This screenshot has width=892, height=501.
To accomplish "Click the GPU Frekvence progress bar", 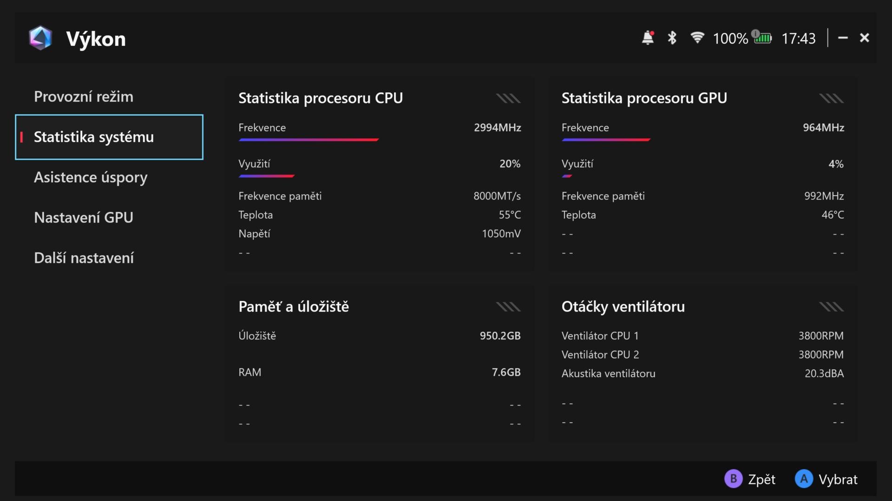I will click(606, 140).
